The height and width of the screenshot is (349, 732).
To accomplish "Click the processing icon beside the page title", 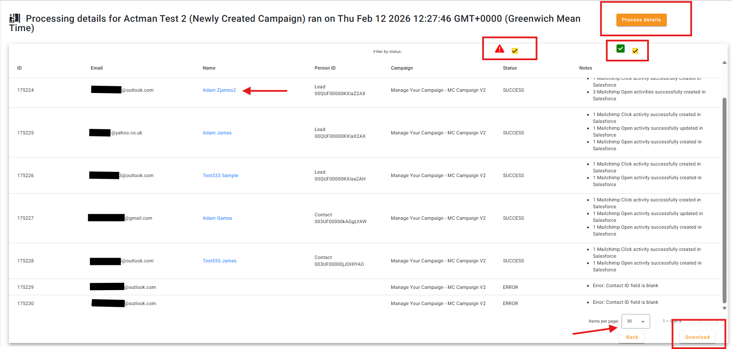I will [15, 18].
